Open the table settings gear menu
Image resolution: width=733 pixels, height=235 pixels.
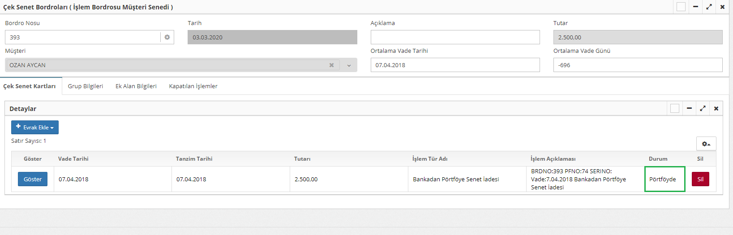[x=706, y=144]
